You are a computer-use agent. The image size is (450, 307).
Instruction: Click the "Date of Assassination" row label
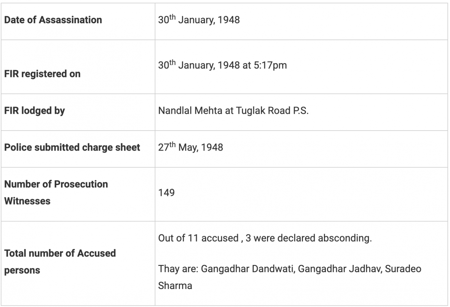pos(53,20)
